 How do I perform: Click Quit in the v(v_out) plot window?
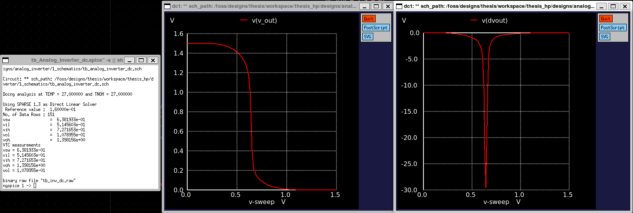[369, 19]
